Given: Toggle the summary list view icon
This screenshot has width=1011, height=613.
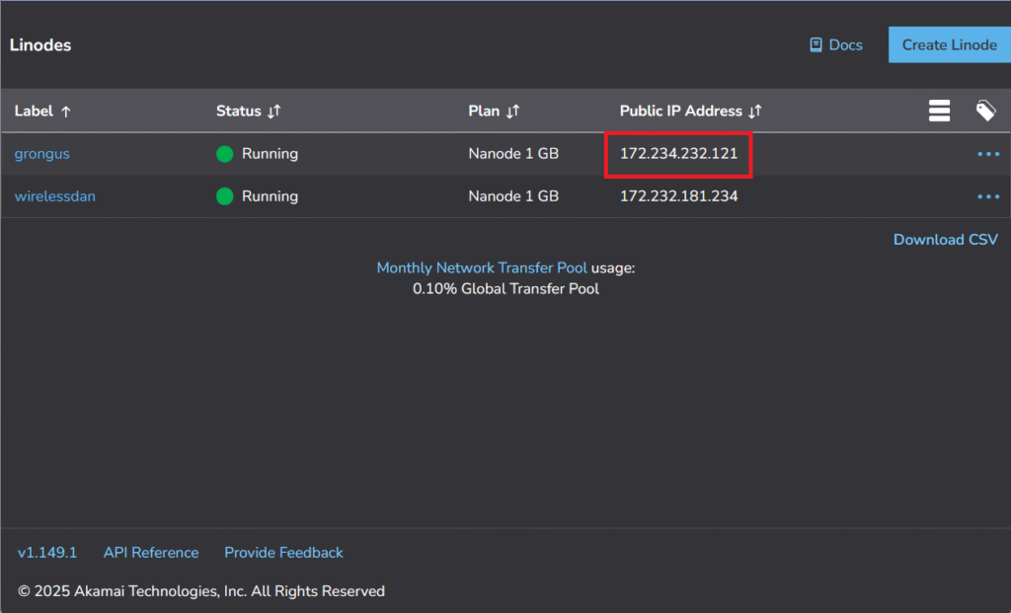Looking at the screenshot, I should point(939,111).
